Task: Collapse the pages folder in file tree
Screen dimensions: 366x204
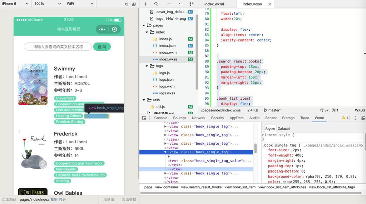Action: (x=144, y=25)
